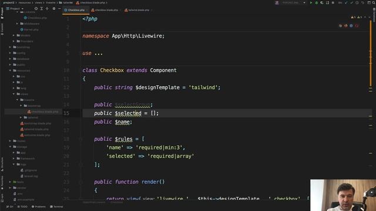Viewport: 376px width, 211px height.
Task: Click the Stop square icon in toolbar
Action: tap(333, 2)
